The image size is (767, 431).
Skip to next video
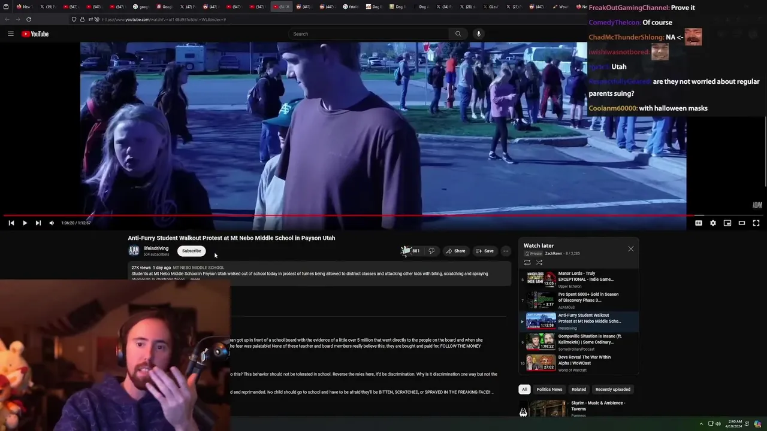38,223
